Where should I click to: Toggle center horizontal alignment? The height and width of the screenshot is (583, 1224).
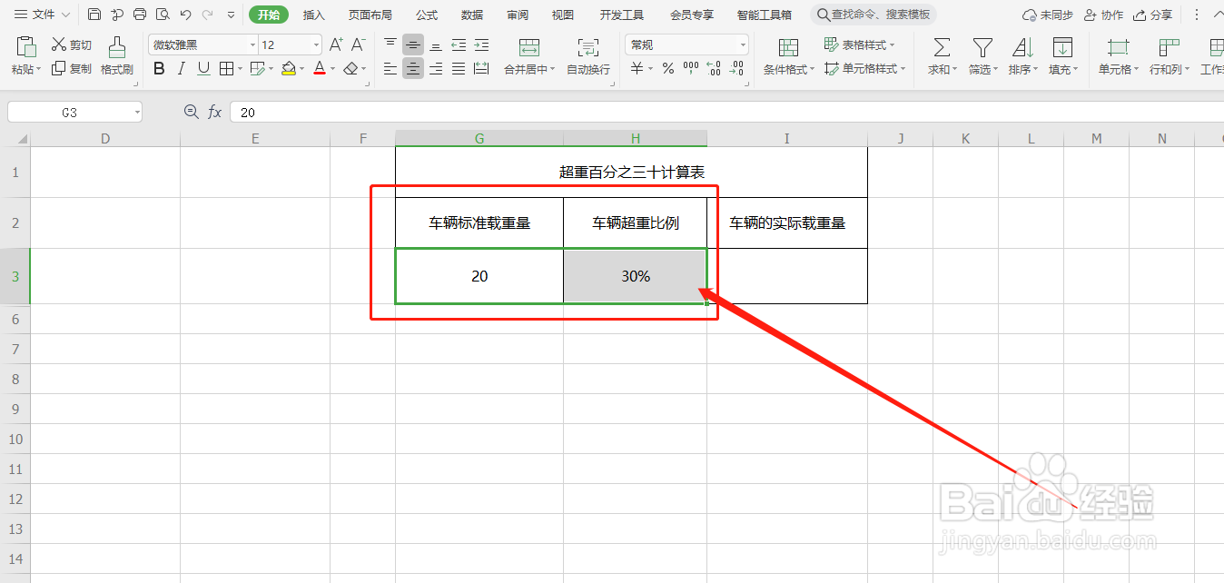coord(413,68)
